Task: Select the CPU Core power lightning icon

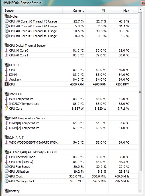Action: (7, 108)
